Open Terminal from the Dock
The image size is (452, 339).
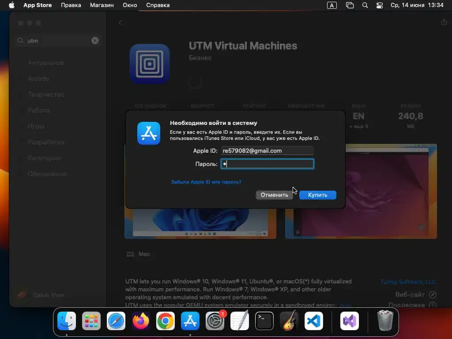264,321
